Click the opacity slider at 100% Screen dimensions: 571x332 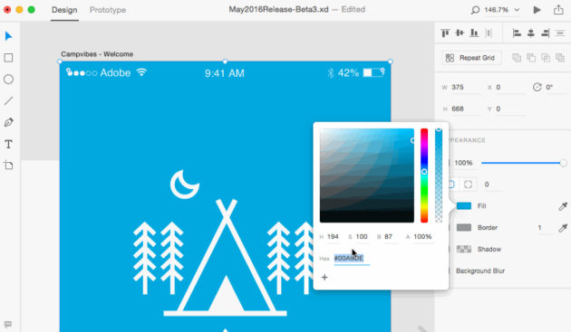point(522,163)
